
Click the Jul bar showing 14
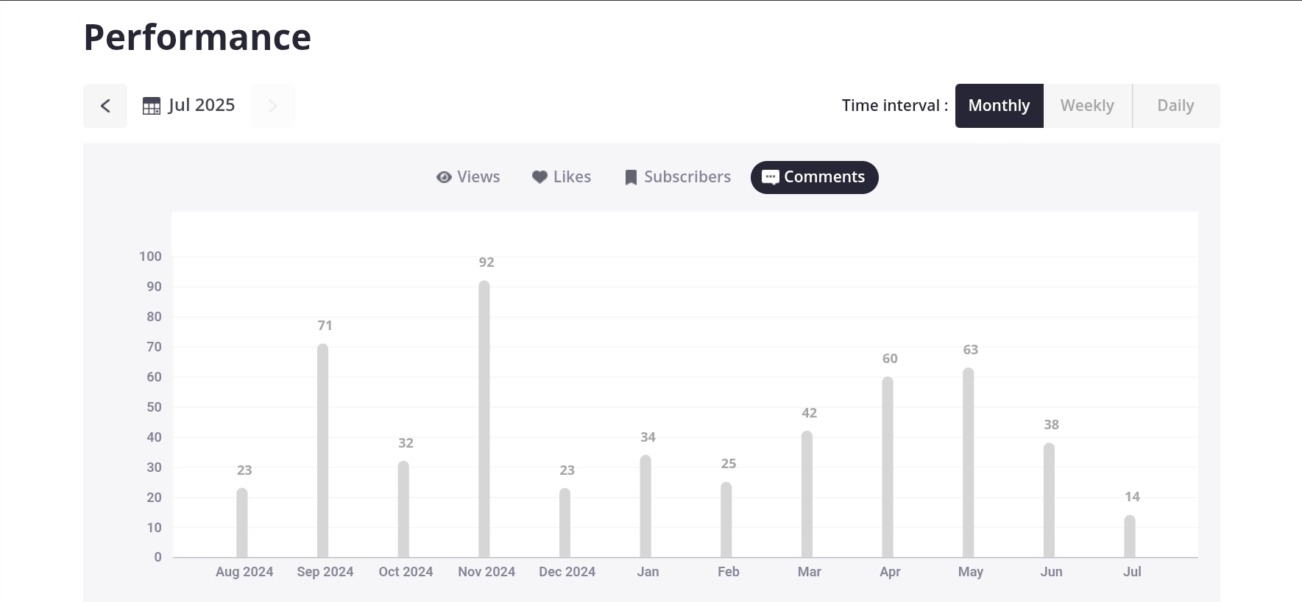coord(1130,536)
